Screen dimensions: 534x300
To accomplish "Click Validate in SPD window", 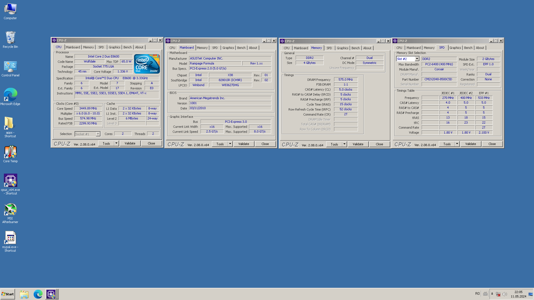I will click(471, 144).
